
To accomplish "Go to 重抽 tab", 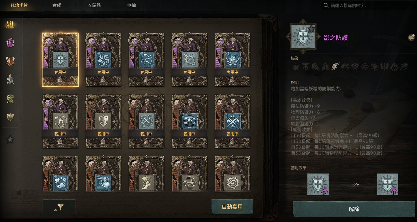I will 131,5.
